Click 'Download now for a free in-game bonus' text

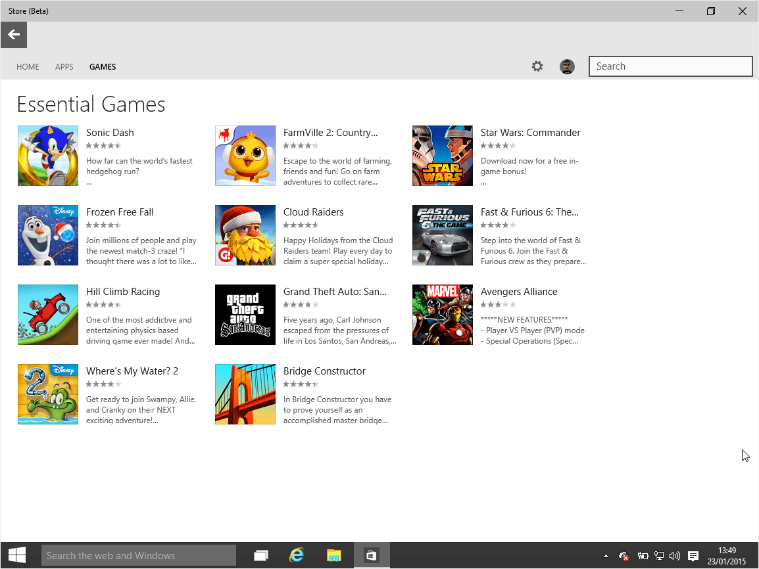point(529,166)
